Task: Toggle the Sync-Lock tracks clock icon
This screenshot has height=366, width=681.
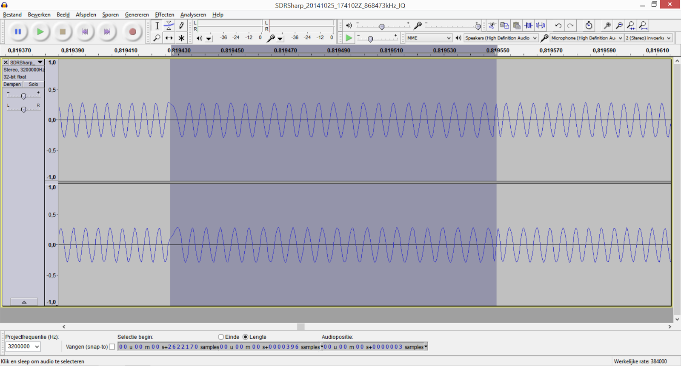Action: pos(589,26)
